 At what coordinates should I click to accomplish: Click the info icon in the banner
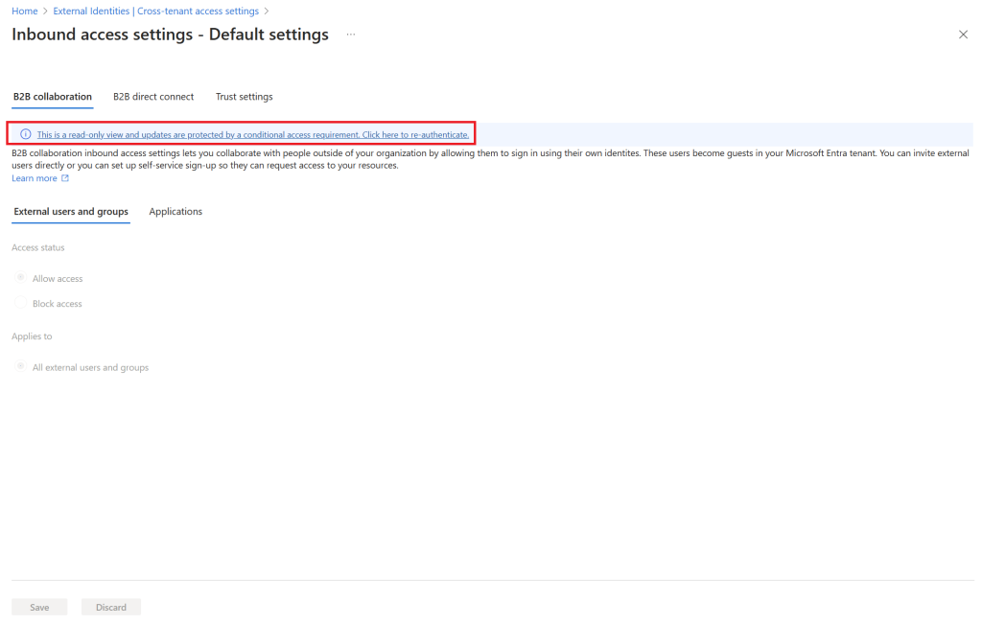click(x=26, y=134)
